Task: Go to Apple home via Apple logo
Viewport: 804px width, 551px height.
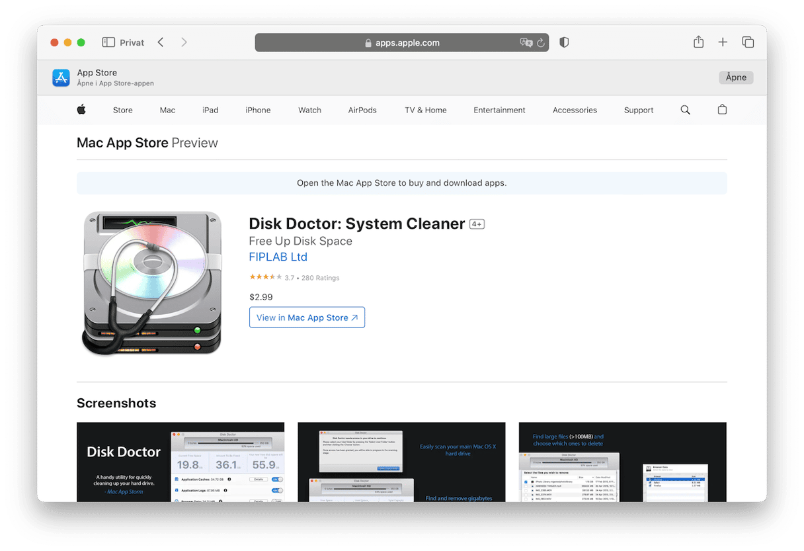Action: click(81, 110)
